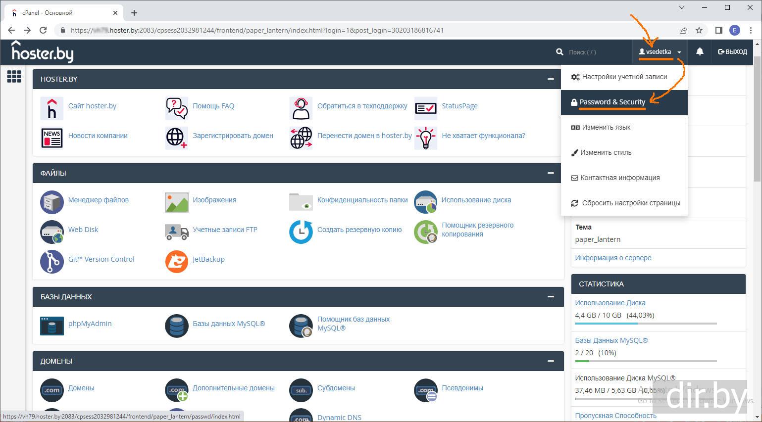Collapse the БАЗЫ ДАННЫХ section

(x=551, y=297)
